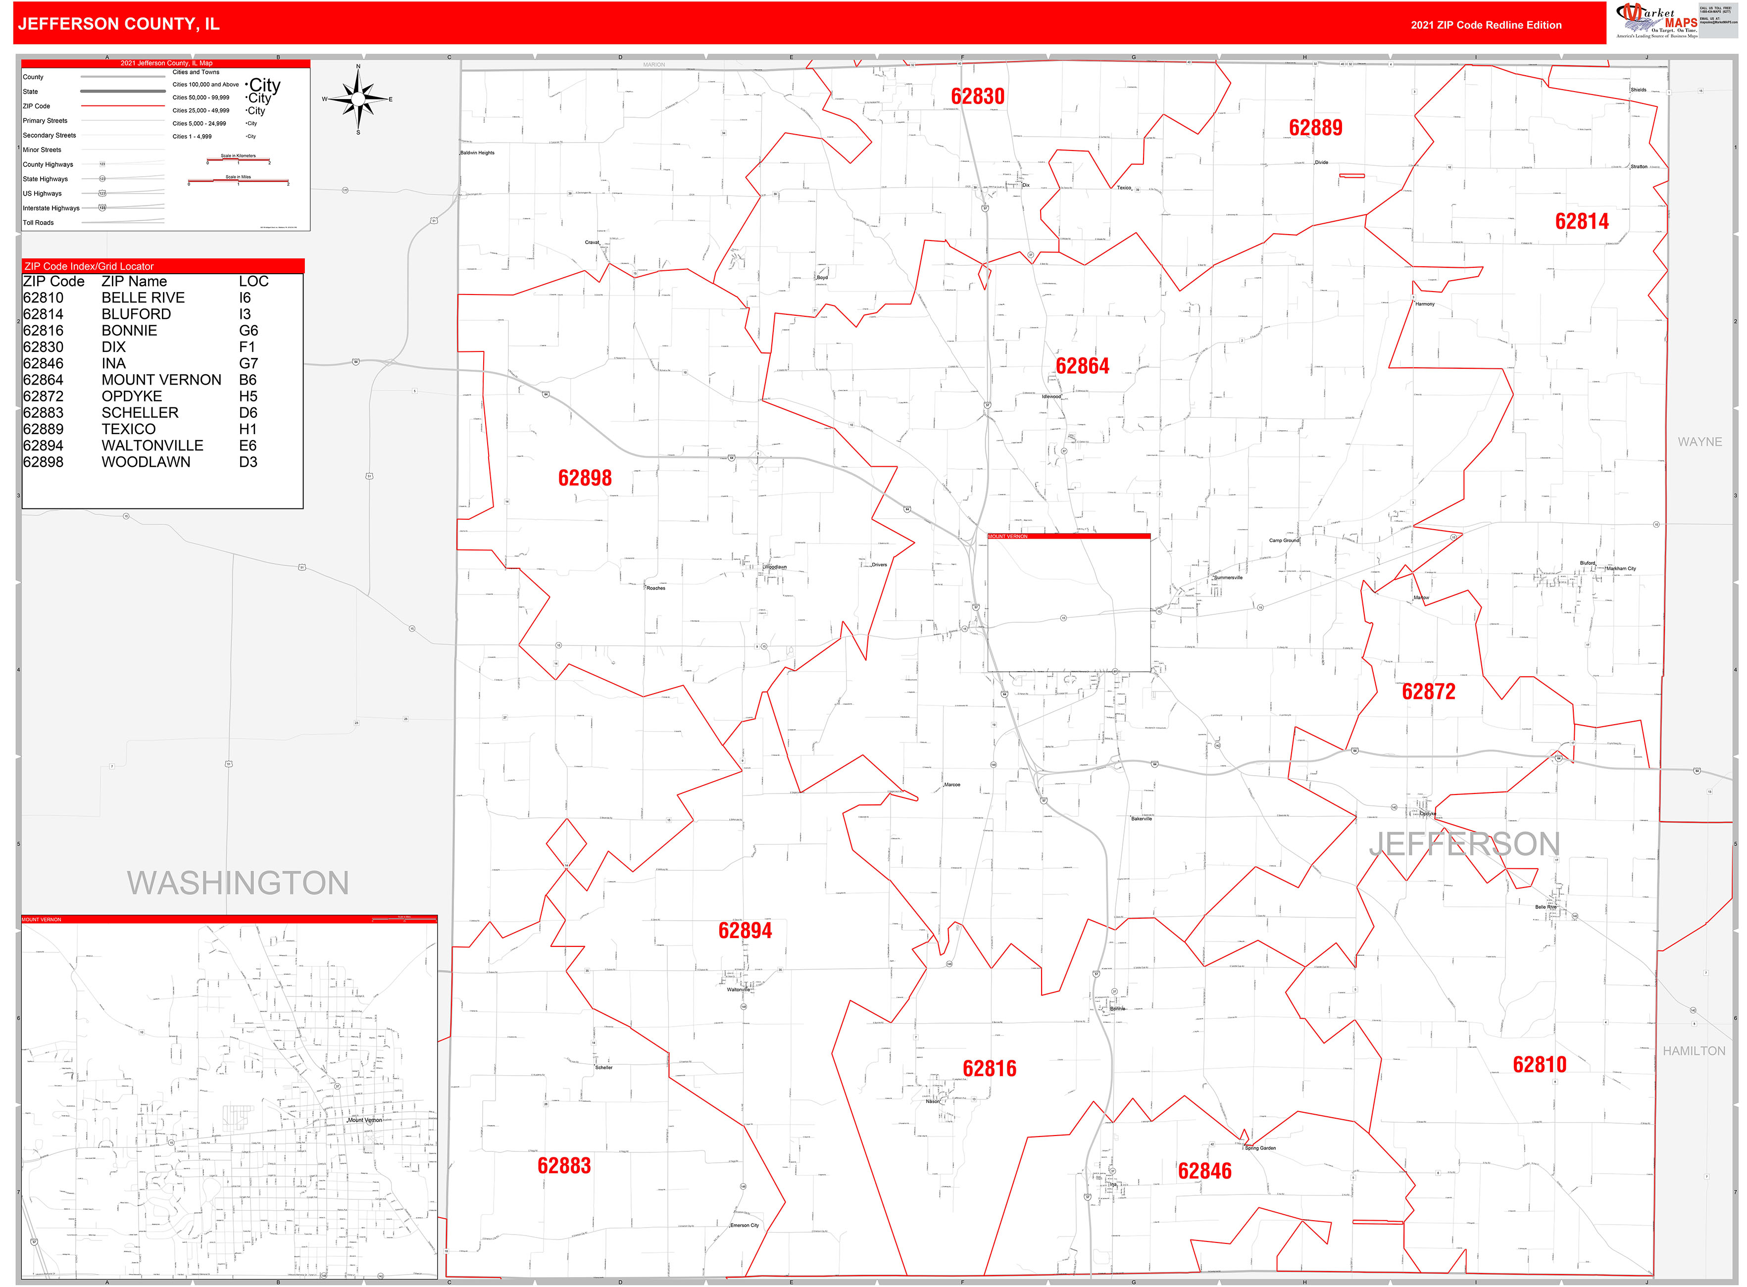The image size is (1747, 1287).
Task: Click the JEFFERSON COUNTY, IL title banner
Action: tap(118, 24)
